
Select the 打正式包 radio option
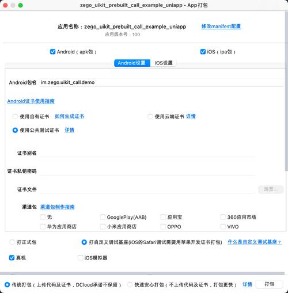(x=12, y=242)
